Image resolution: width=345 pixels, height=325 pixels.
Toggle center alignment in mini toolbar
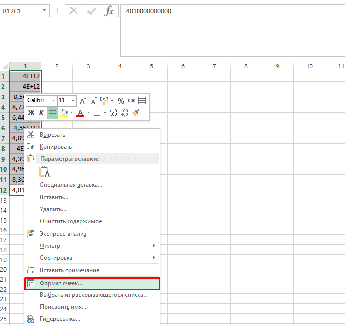click(x=53, y=113)
